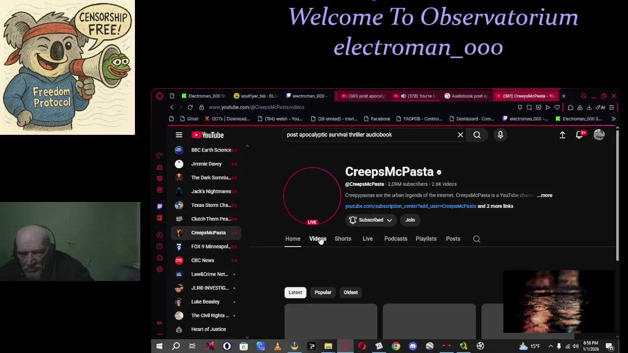
Task: Expand the Subscribed notification dropdown
Action: (x=370, y=220)
